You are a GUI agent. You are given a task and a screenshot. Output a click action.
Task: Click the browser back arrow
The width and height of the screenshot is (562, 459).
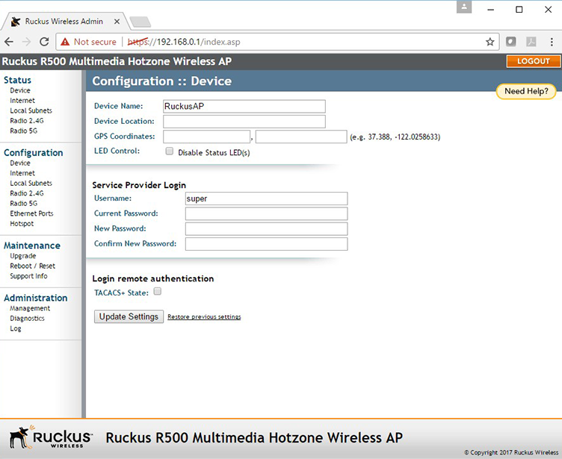(9, 43)
